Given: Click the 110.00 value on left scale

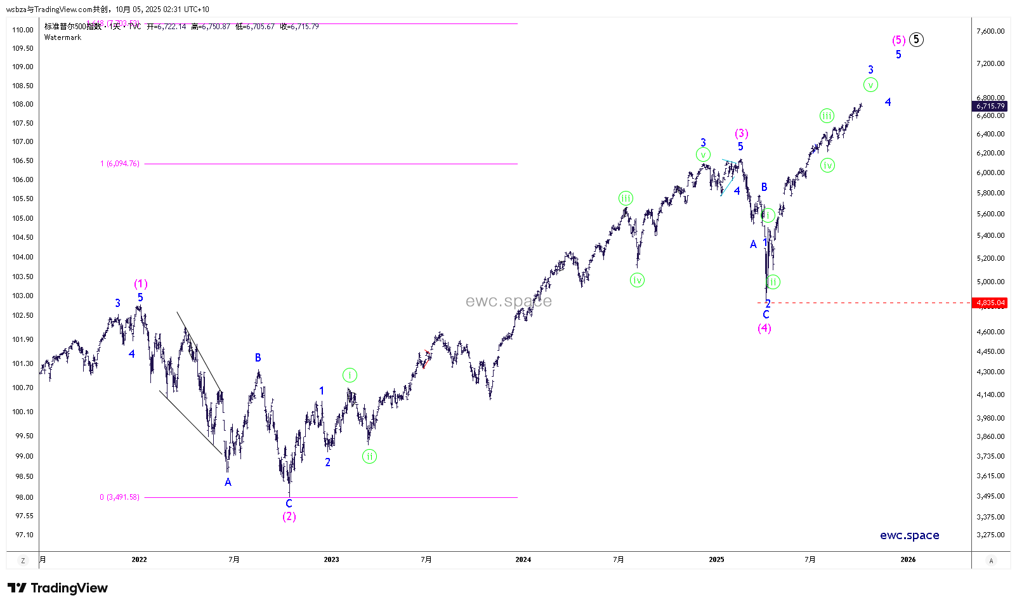Looking at the screenshot, I should [23, 30].
